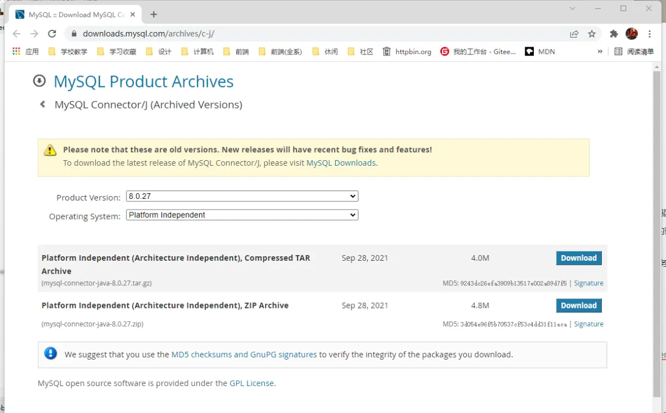Open the 我的工作台 - Gitee bookmark

click(478, 52)
